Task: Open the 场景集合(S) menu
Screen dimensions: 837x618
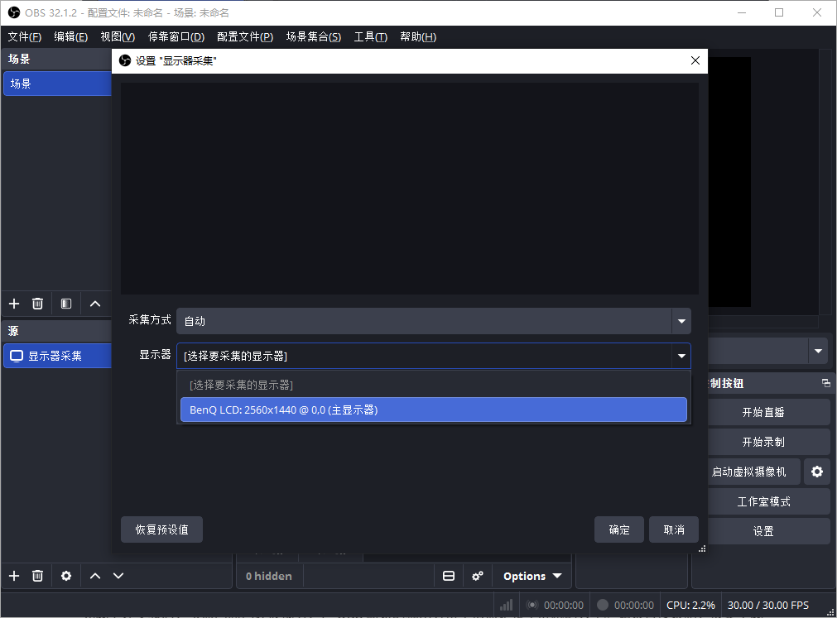Action: coord(313,36)
